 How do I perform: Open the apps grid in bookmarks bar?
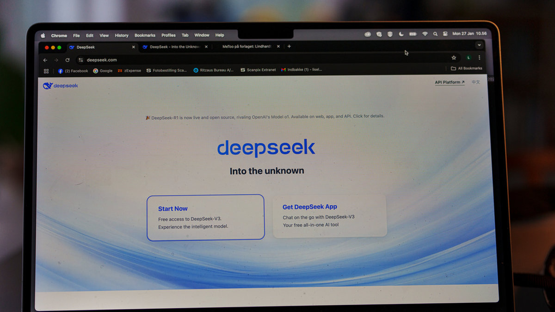(46, 71)
